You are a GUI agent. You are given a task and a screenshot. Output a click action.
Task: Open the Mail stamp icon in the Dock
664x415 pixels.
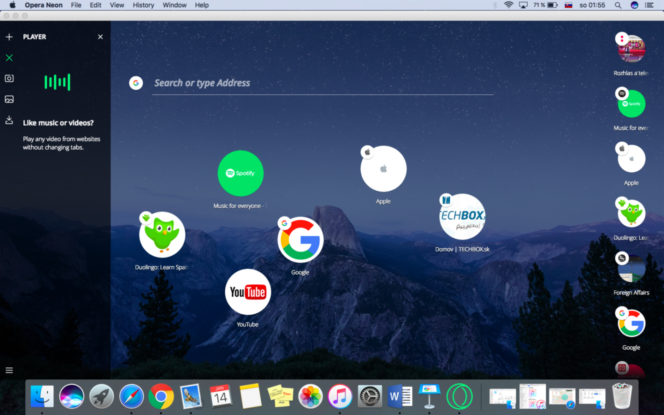pos(191,396)
